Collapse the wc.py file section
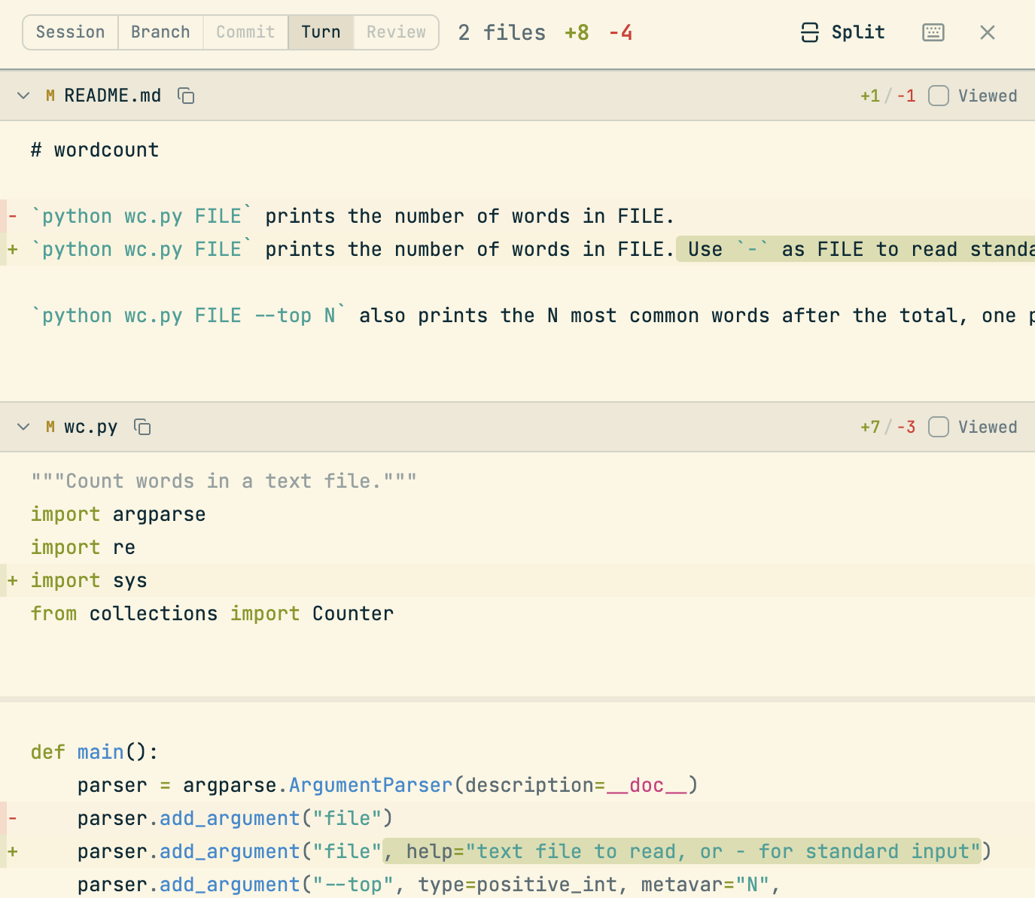This screenshot has height=898, width=1035. coord(23,427)
